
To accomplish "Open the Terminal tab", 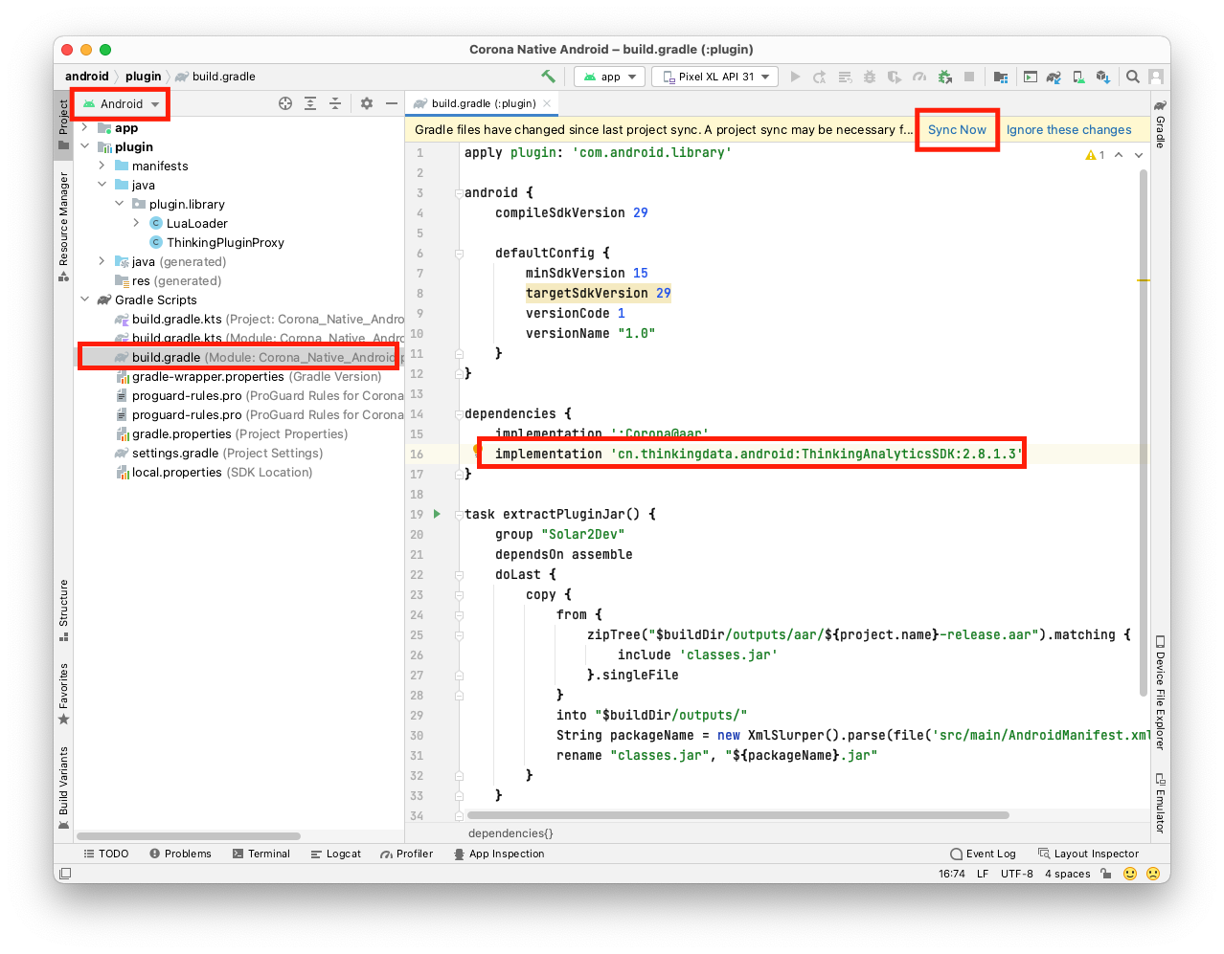I will (261, 854).
